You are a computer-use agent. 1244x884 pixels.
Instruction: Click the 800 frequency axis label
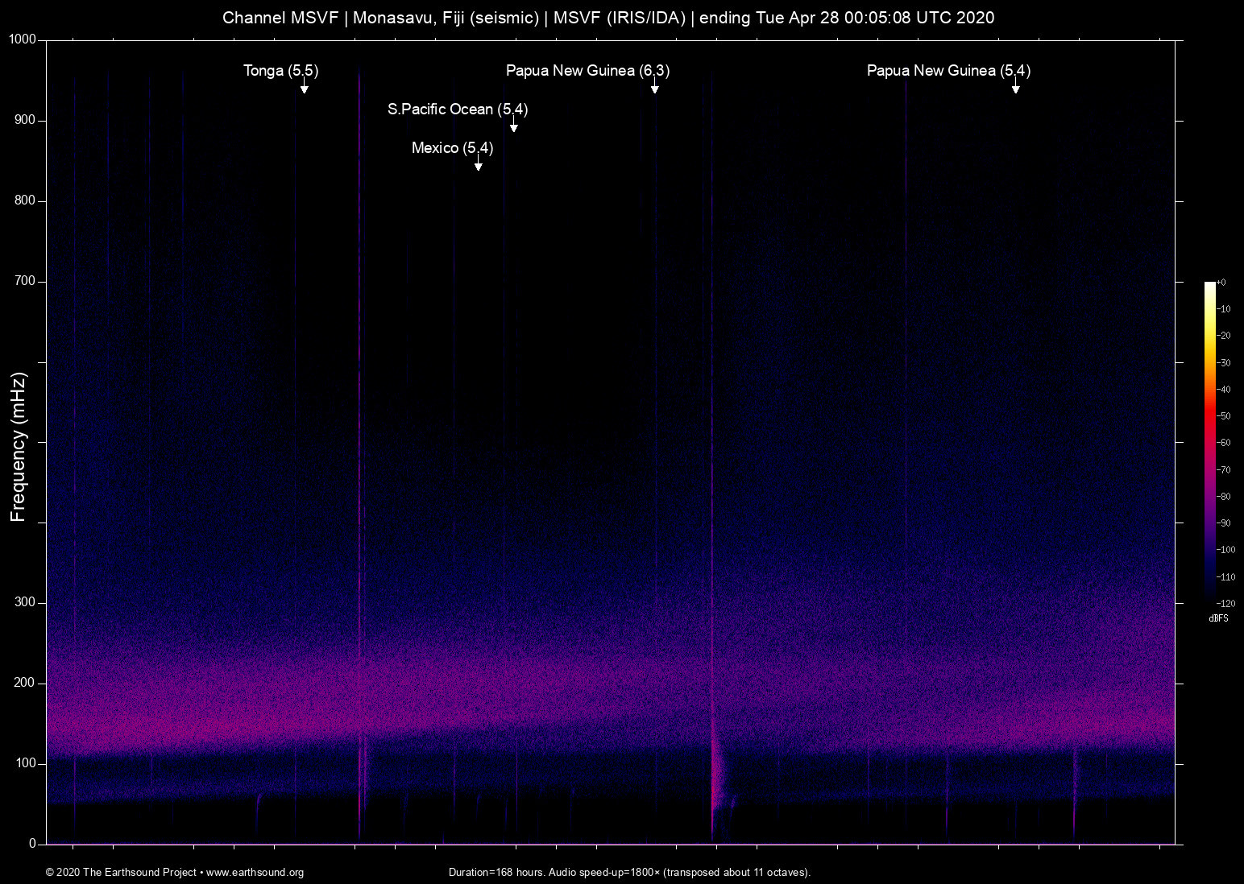tap(25, 200)
